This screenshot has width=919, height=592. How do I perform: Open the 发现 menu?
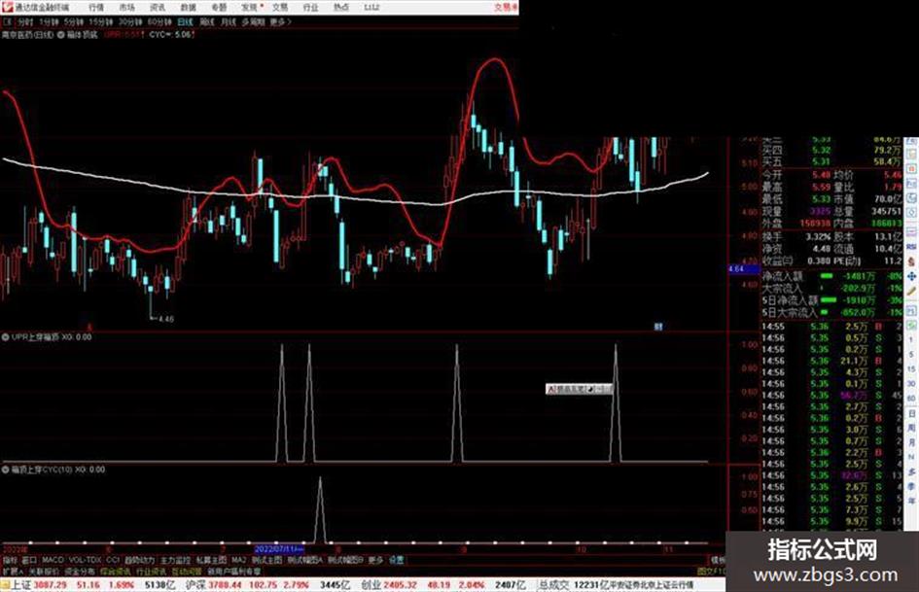click(x=250, y=7)
